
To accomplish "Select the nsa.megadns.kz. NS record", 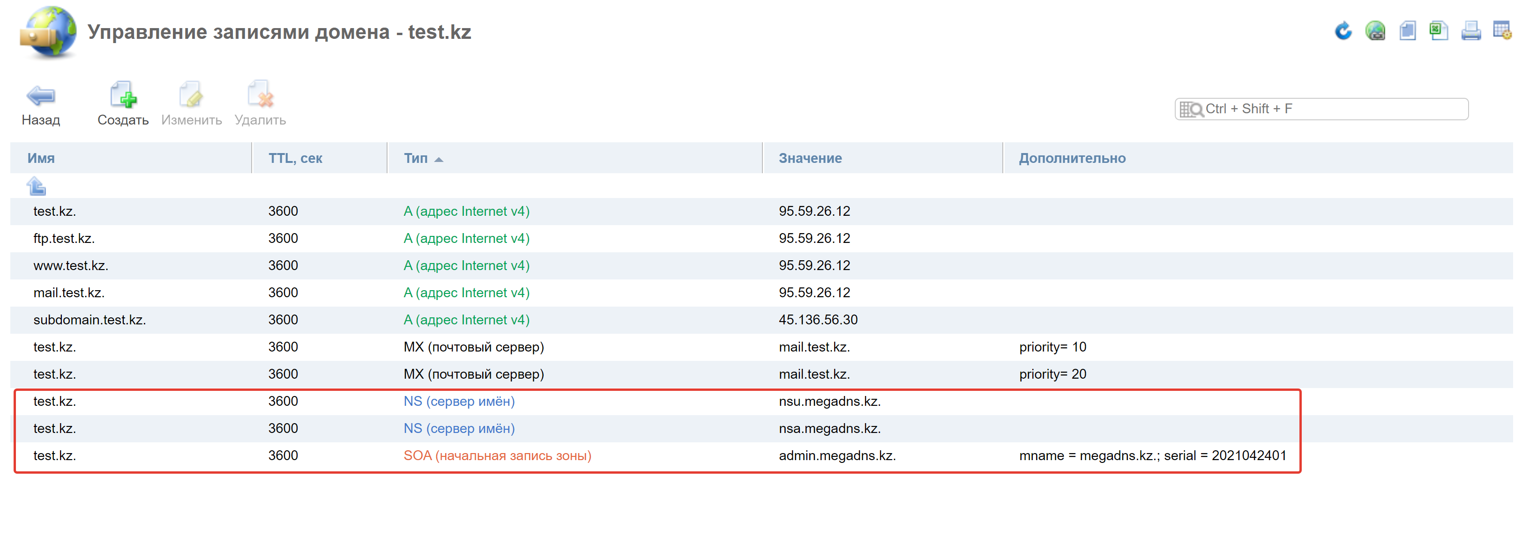I will (761, 428).
